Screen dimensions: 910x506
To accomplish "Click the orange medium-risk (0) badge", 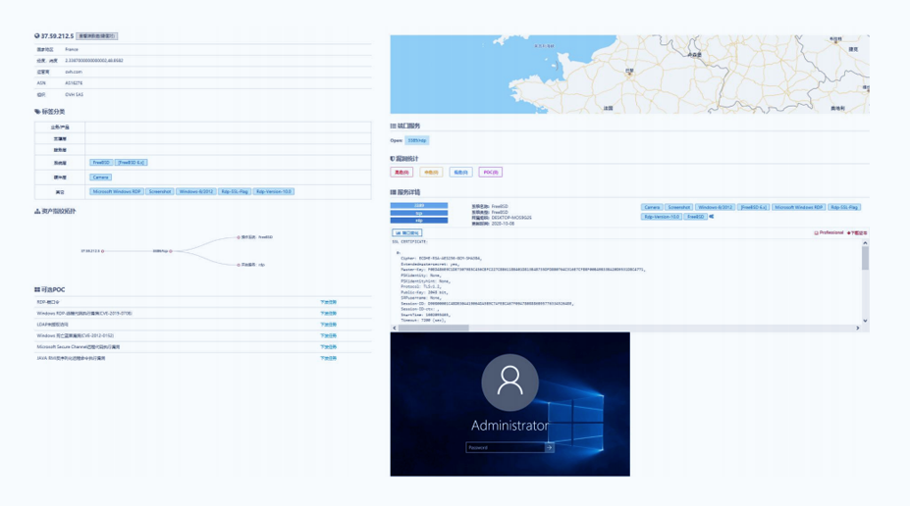I will [x=431, y=173].
